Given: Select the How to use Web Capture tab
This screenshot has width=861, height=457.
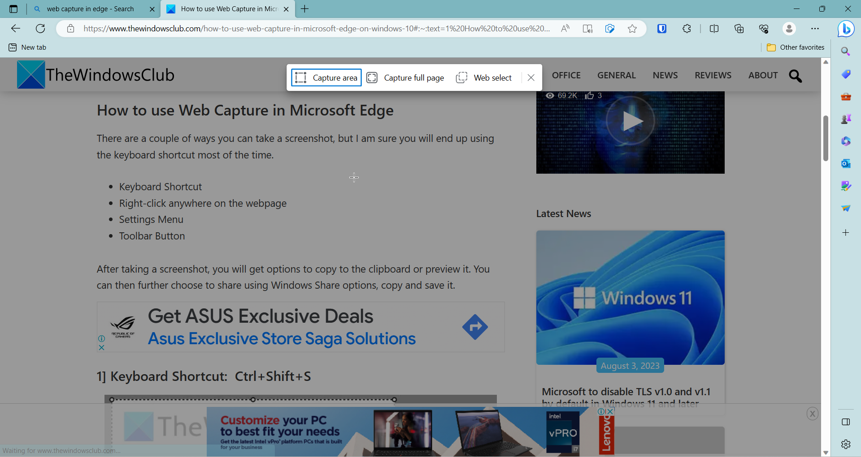Looking at the screenshot, I should pyautogui.click(x=229, y=9).
